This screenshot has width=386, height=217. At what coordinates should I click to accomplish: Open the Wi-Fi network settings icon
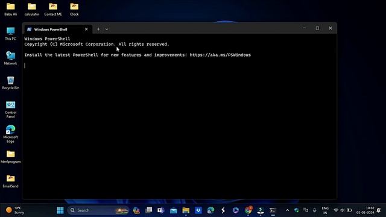tap(336, 210)
